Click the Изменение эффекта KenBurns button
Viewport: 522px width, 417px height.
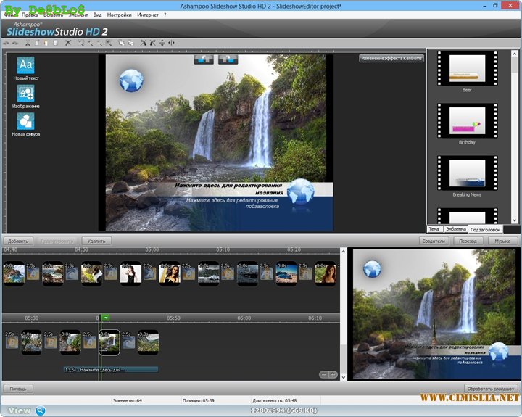(391, 58)
